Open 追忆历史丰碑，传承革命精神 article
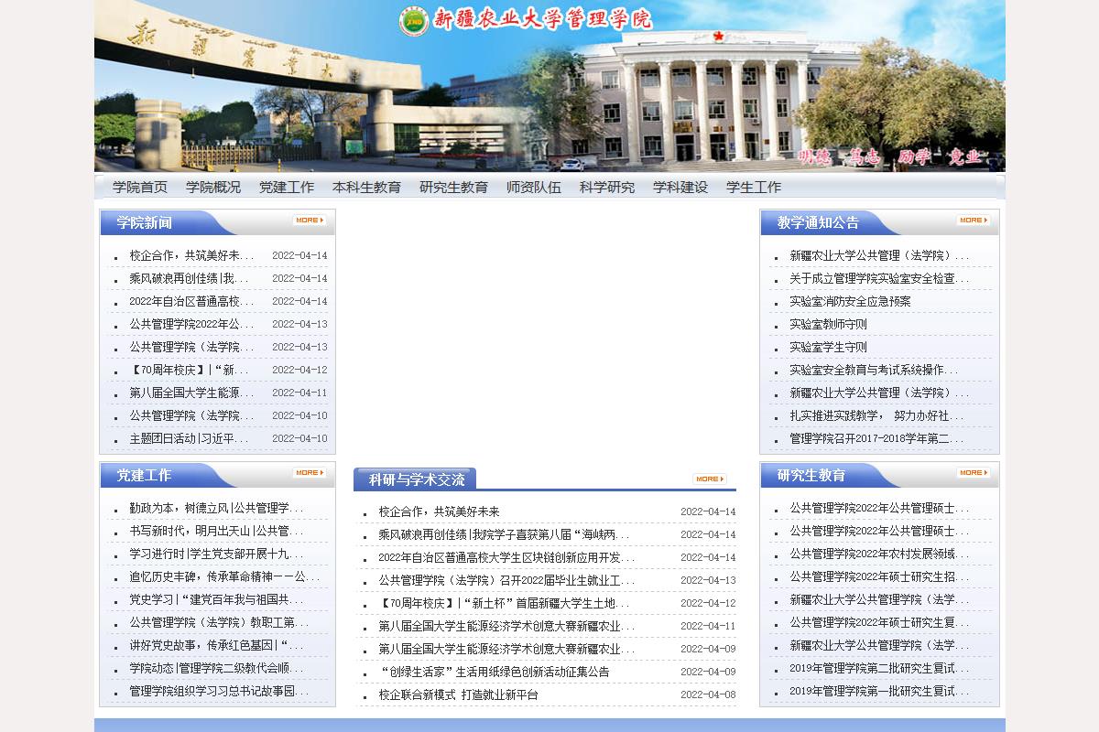The width and height of the screenshot is (1099, 732). pyautogui.click(x=224, y=576)
